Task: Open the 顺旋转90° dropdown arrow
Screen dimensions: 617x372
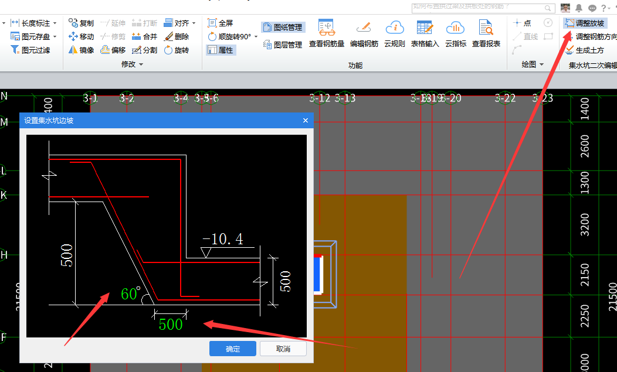Action: [x=256, y=37]
